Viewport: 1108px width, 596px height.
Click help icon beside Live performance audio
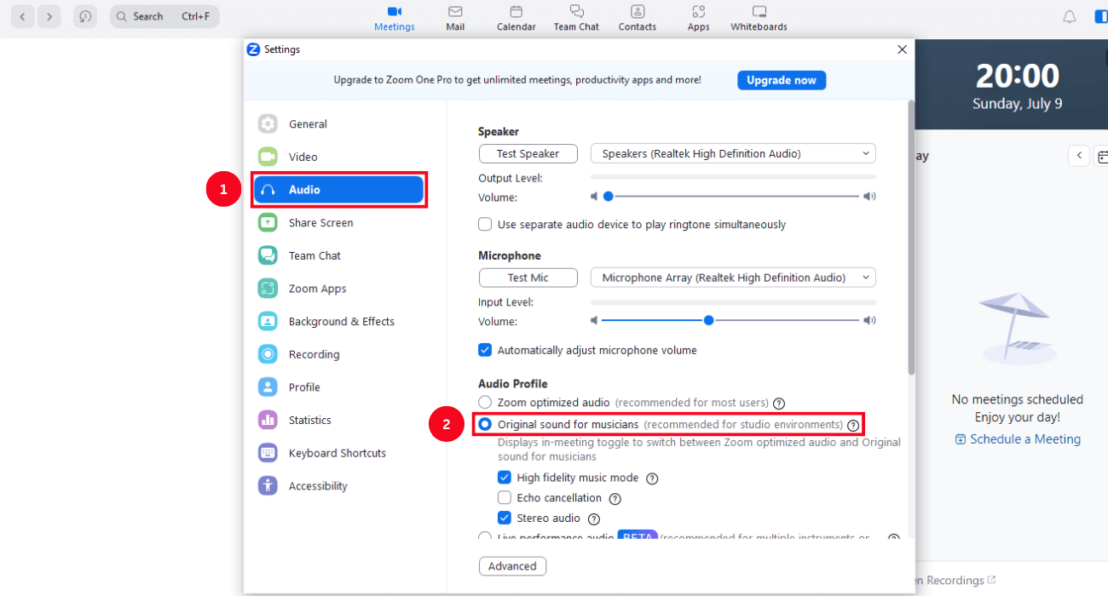tap(893, 538)
